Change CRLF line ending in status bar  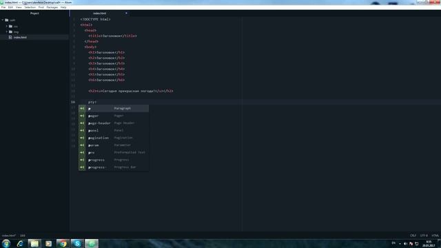pos(413,236)
